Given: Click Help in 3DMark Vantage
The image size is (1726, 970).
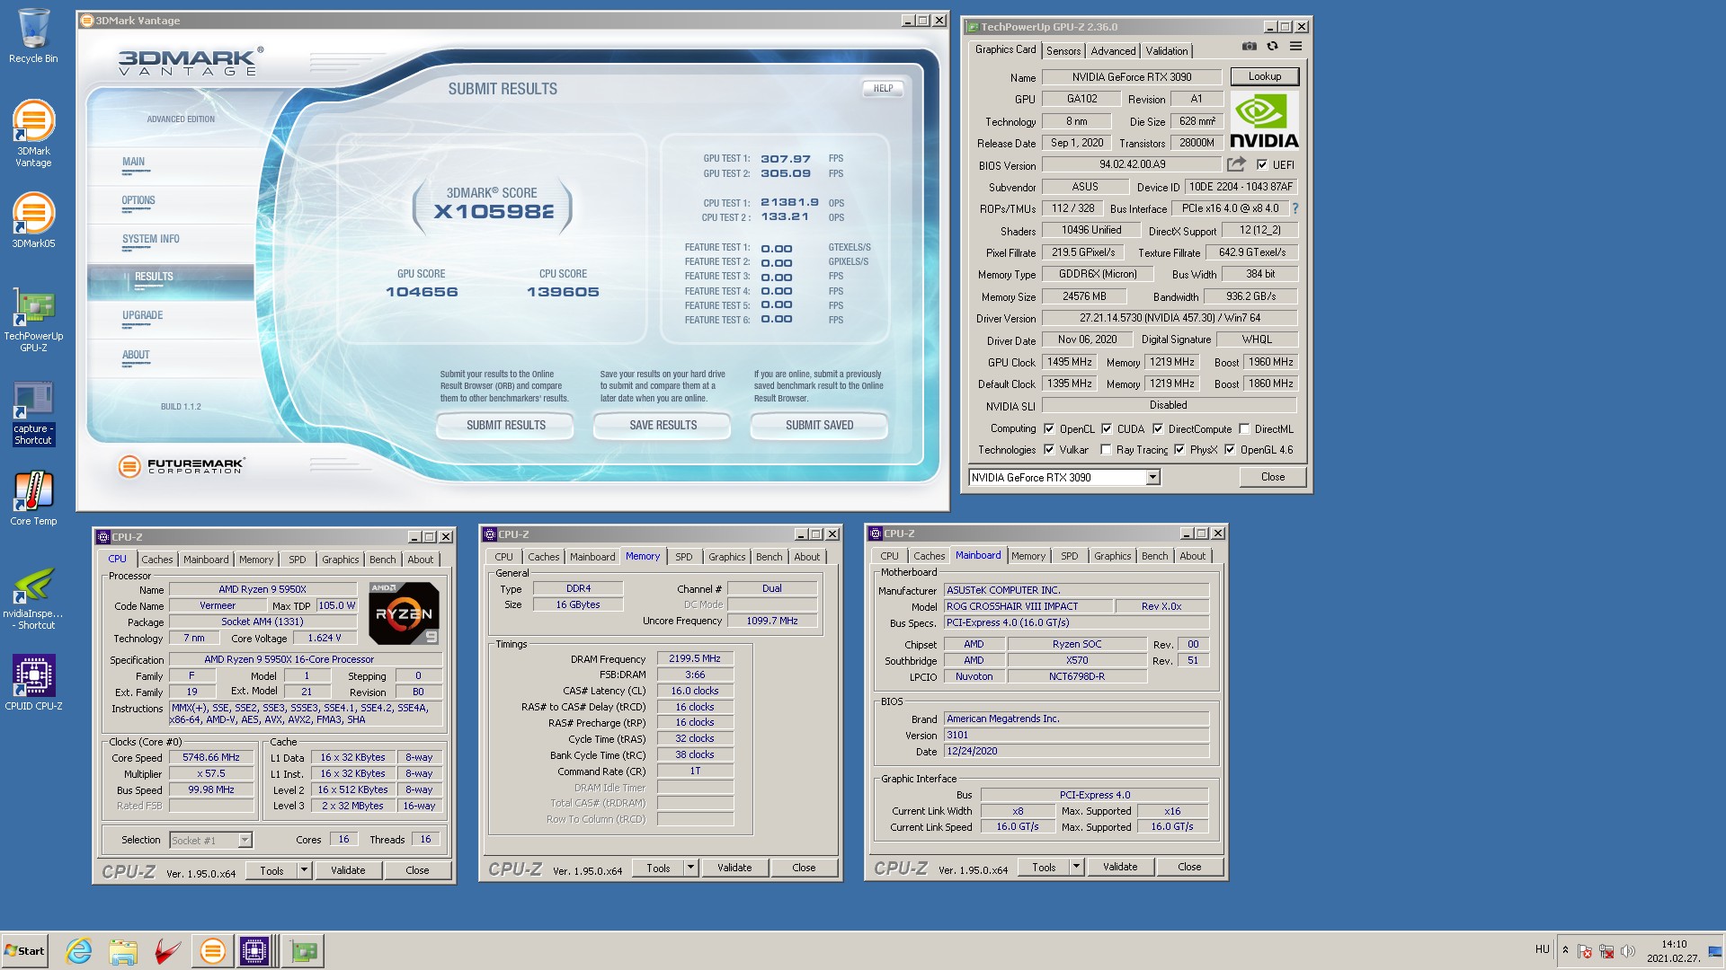Looking at the screenshot, I should pos(883,88).
